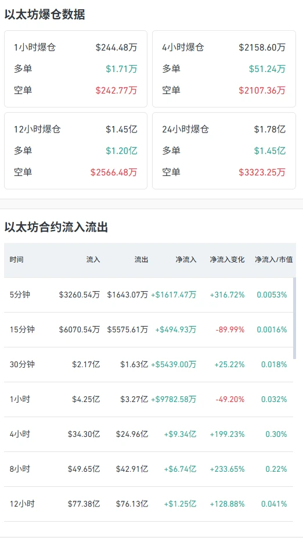
Task: Select the 5分钟 row label
Action: [x=20, y=295]
